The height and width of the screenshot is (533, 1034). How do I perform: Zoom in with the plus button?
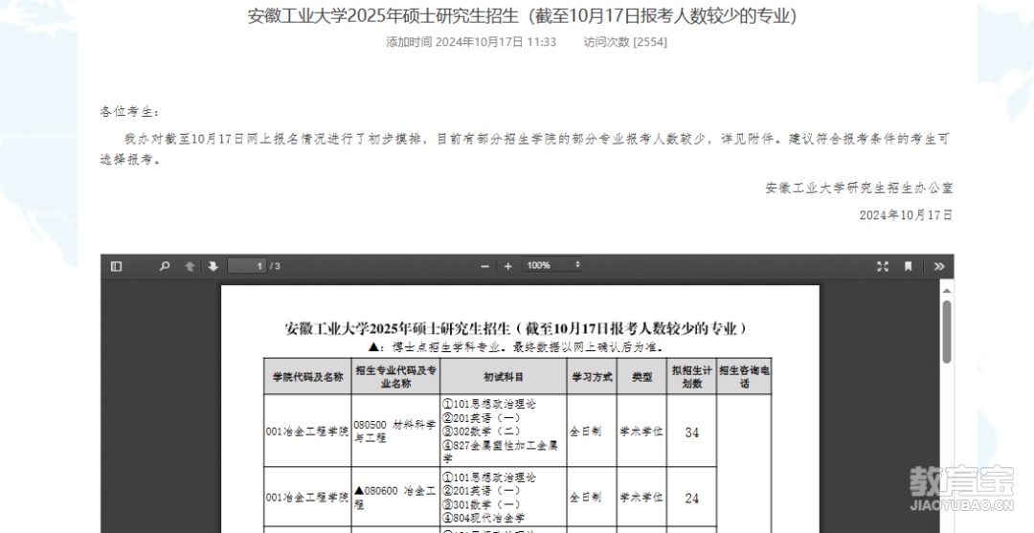click(x=507, y=266)
